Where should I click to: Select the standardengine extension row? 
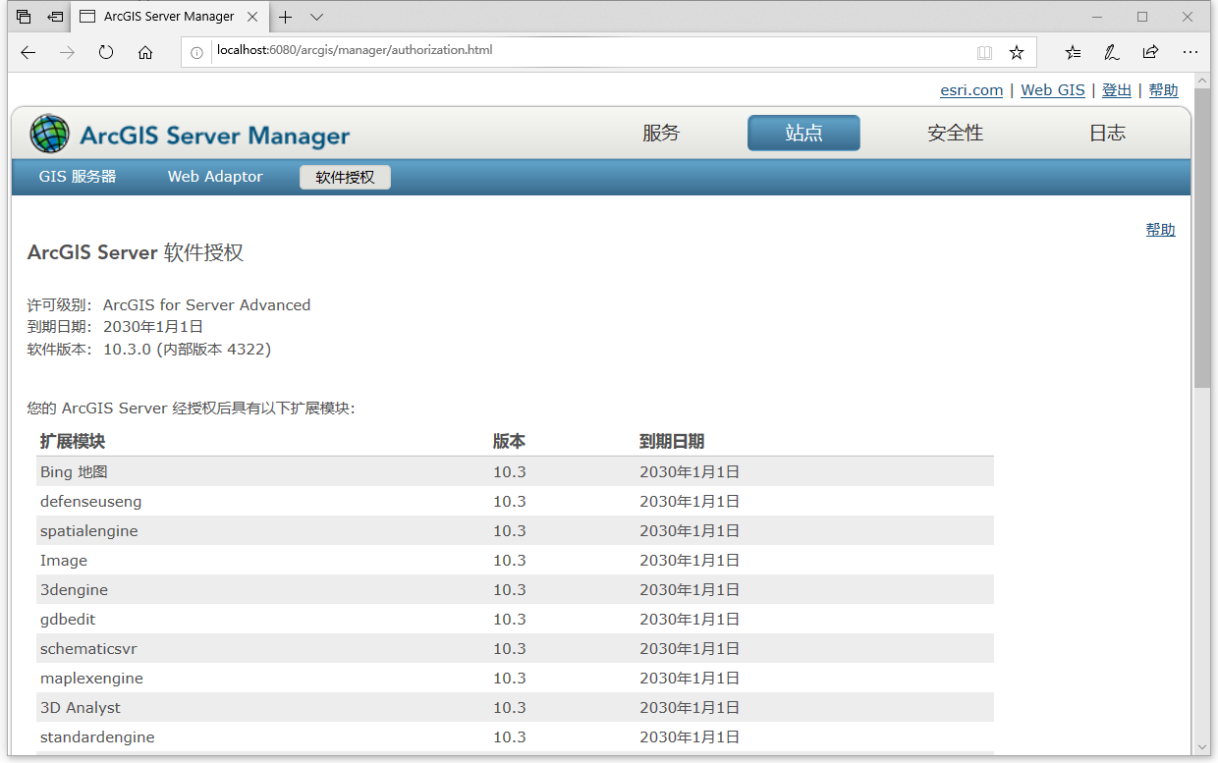(x=516, y=736)
